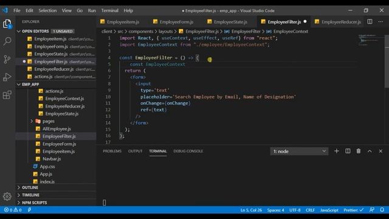
Task: Kill terminal with trash icon
Action: point(359,151)
